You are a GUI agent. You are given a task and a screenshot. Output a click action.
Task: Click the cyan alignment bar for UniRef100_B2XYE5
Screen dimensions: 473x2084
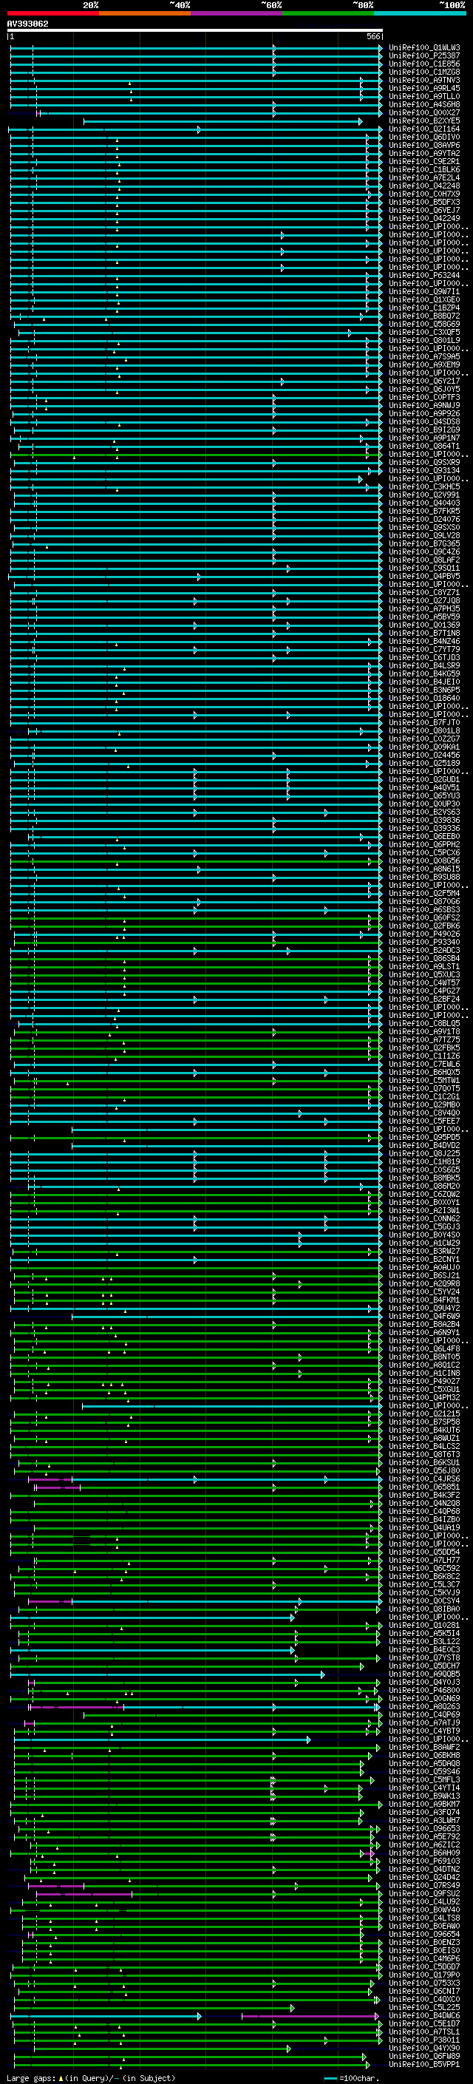click(222, 121)
